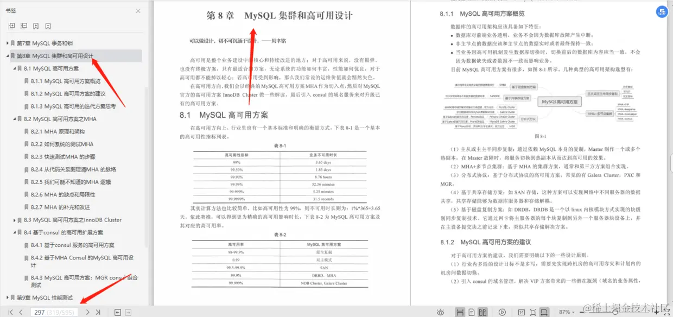Click the 表 8-2 availability rate table
The height and width of the screenshot is (317, 673).
point(280,263)
